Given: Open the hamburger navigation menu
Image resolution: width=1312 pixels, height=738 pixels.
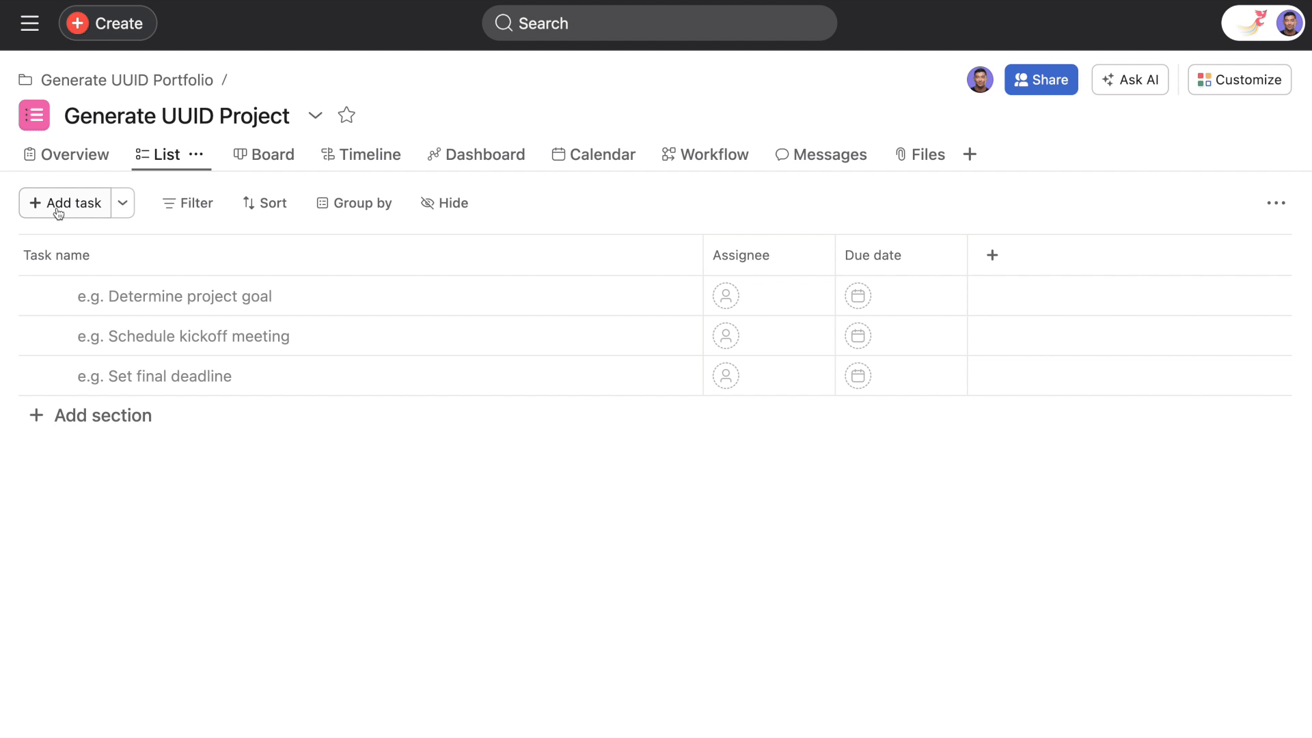Looking at the screenshot, I should click(x=29, y=23).
